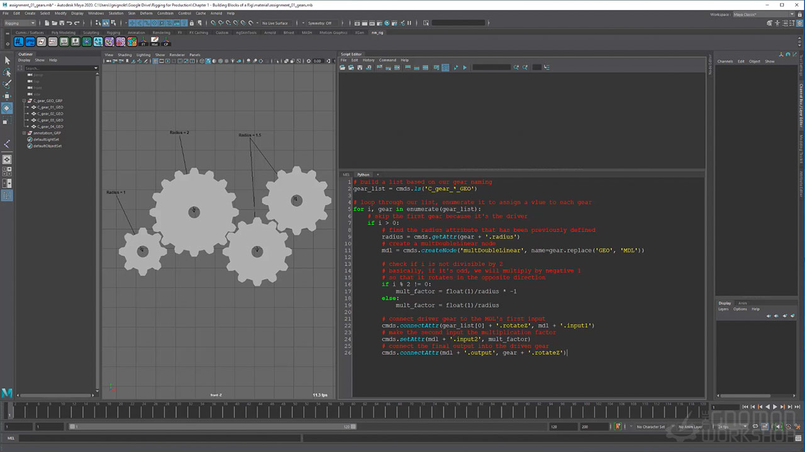Select the Paint Selection tool in toolbox

pyautogui.click(x=8, y=84)
